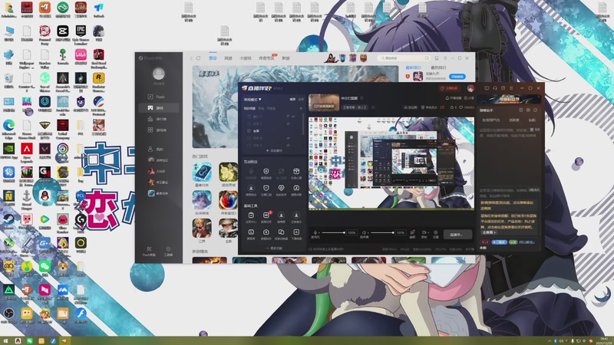Click 去查看 link in notification
Image resolution: width=614 pixels, height=345 pixels.
tap(489, 232)
